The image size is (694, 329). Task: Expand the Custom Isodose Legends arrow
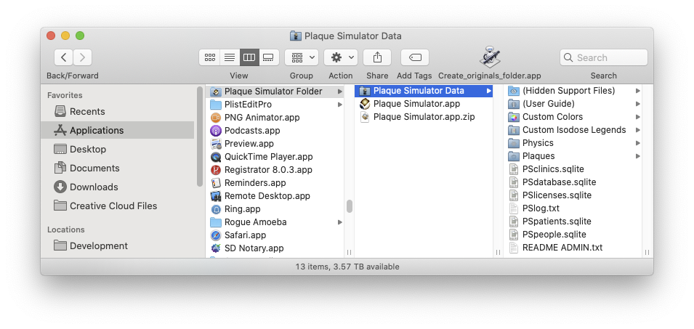tap(638, 130)
